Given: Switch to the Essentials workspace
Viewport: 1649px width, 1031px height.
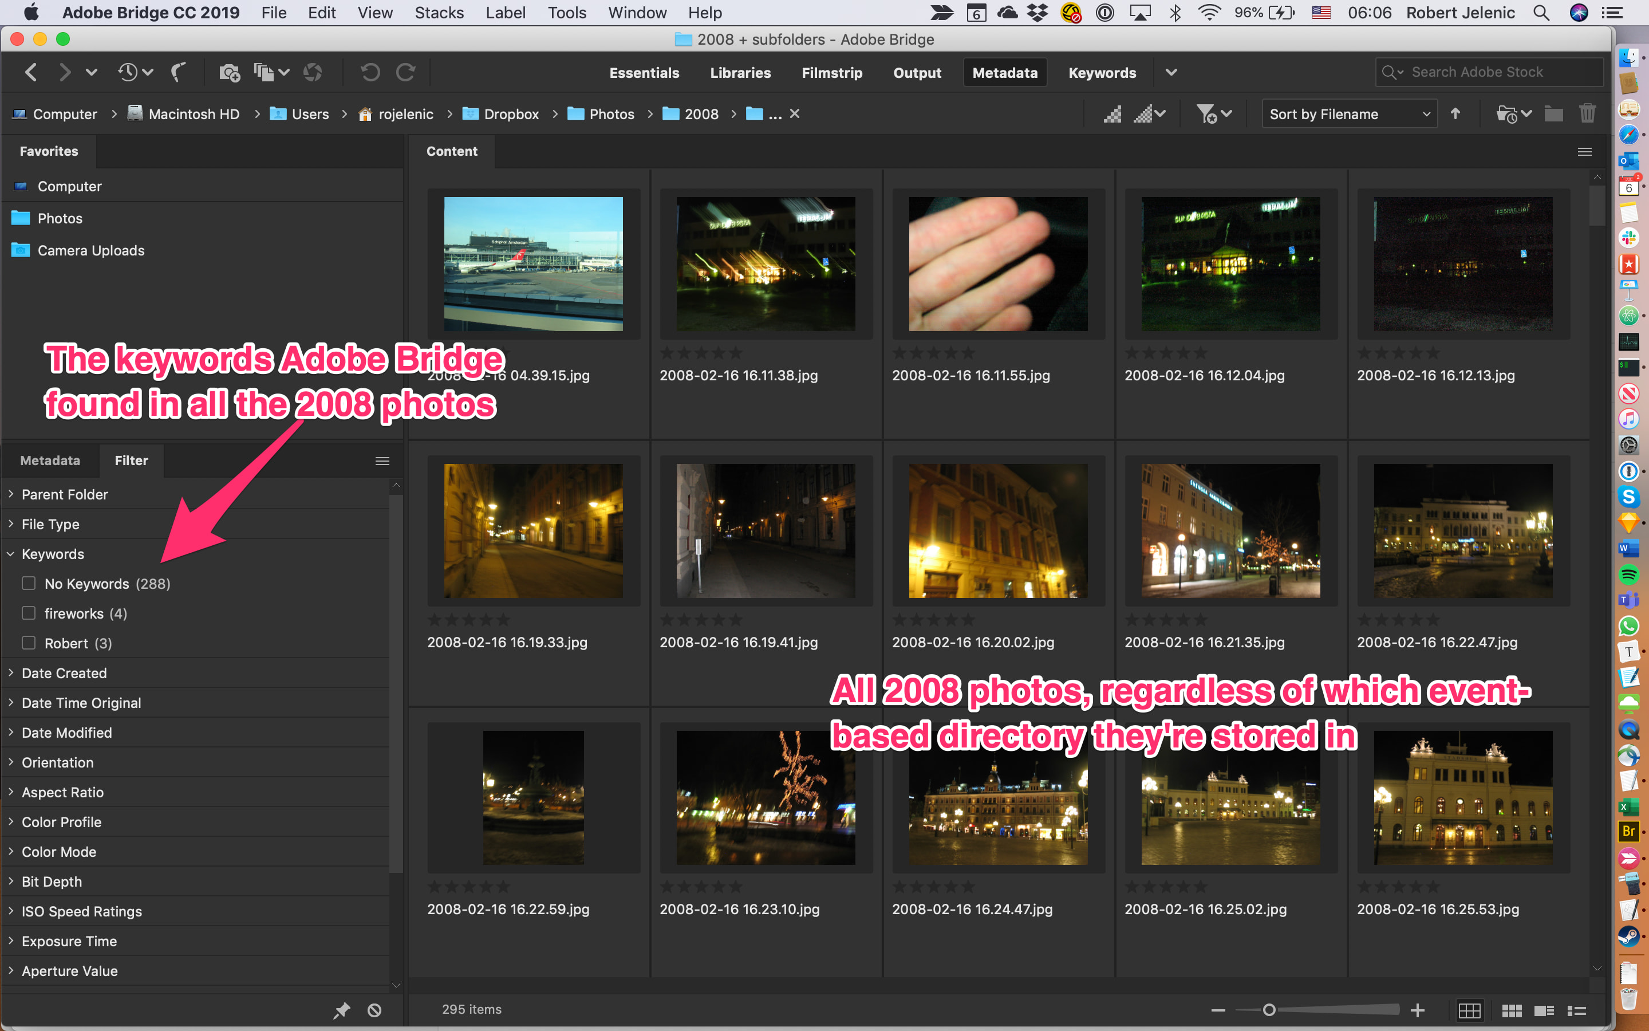Looking at the screenshot, I should (644, 72).
